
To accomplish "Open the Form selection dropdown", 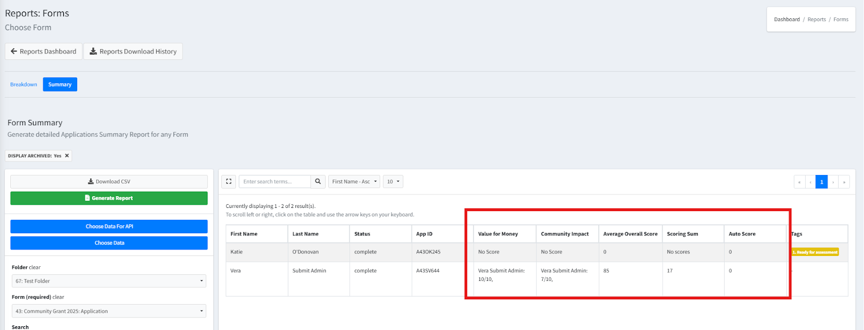I will [x=109, y=311].
